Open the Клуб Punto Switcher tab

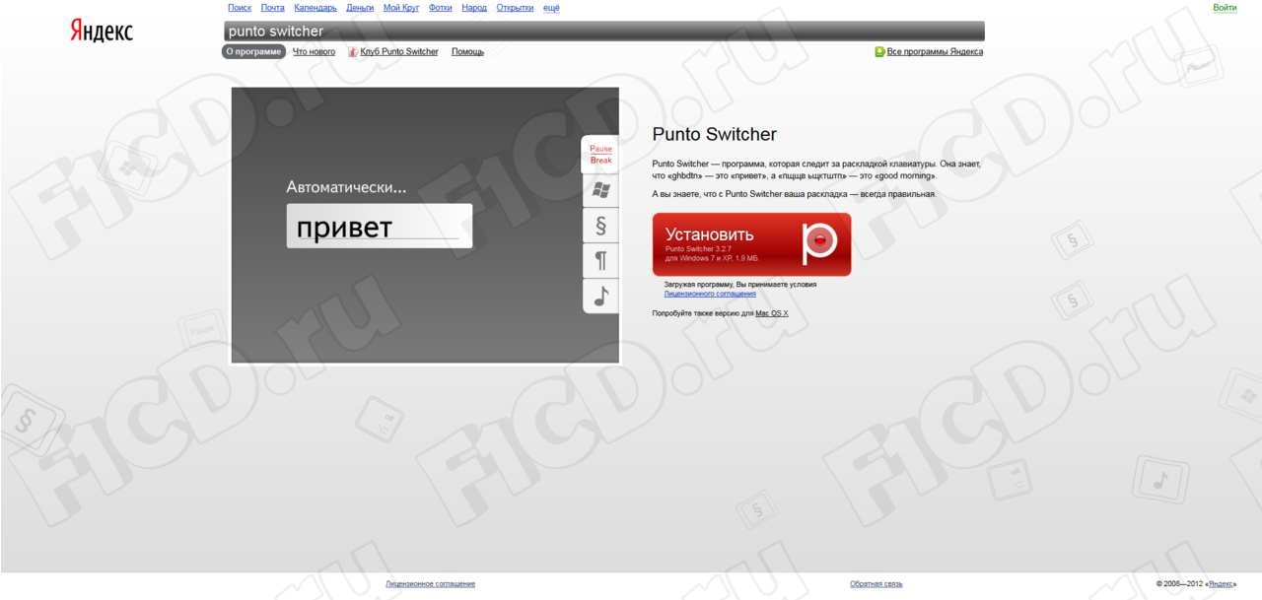click(x=399, y=52)
